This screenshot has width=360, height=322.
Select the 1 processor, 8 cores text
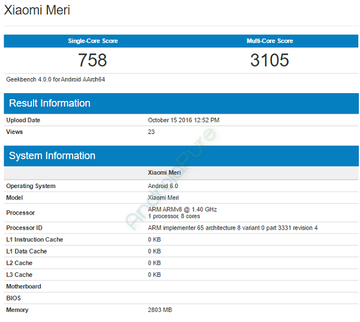(x=174, y=216)
